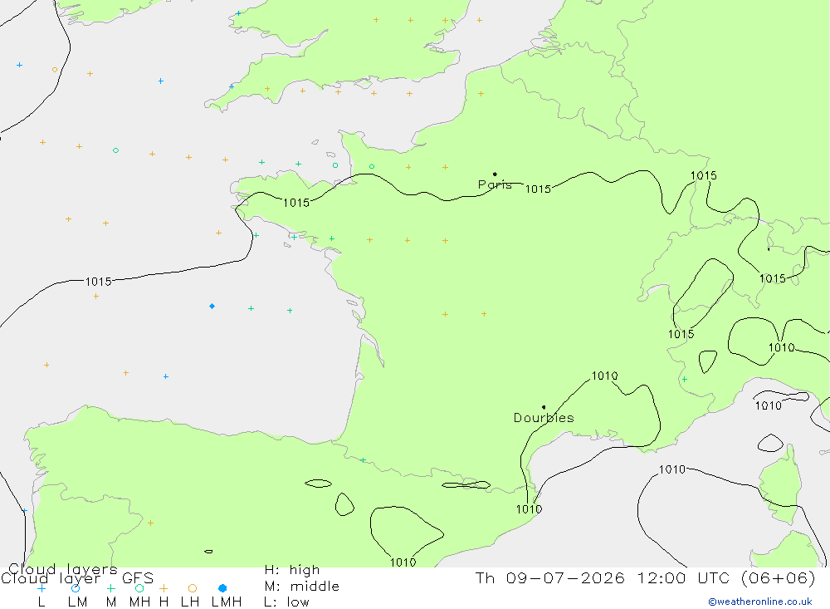Screen dimensions: 830x609
Task: Click the filled blue legend symbol for LMH
Action: click(x=222, y=588)
